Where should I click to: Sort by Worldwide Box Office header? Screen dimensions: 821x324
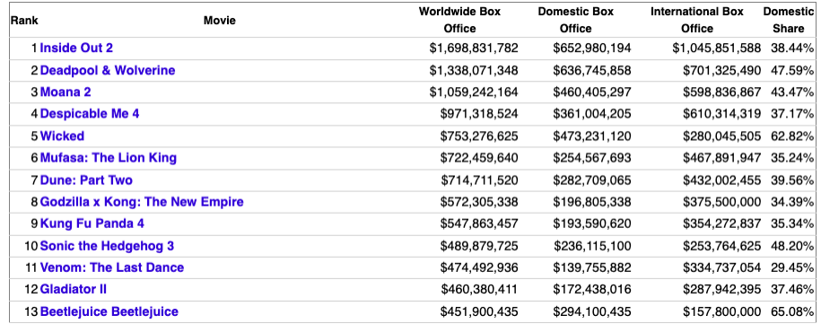click(459, 20)
